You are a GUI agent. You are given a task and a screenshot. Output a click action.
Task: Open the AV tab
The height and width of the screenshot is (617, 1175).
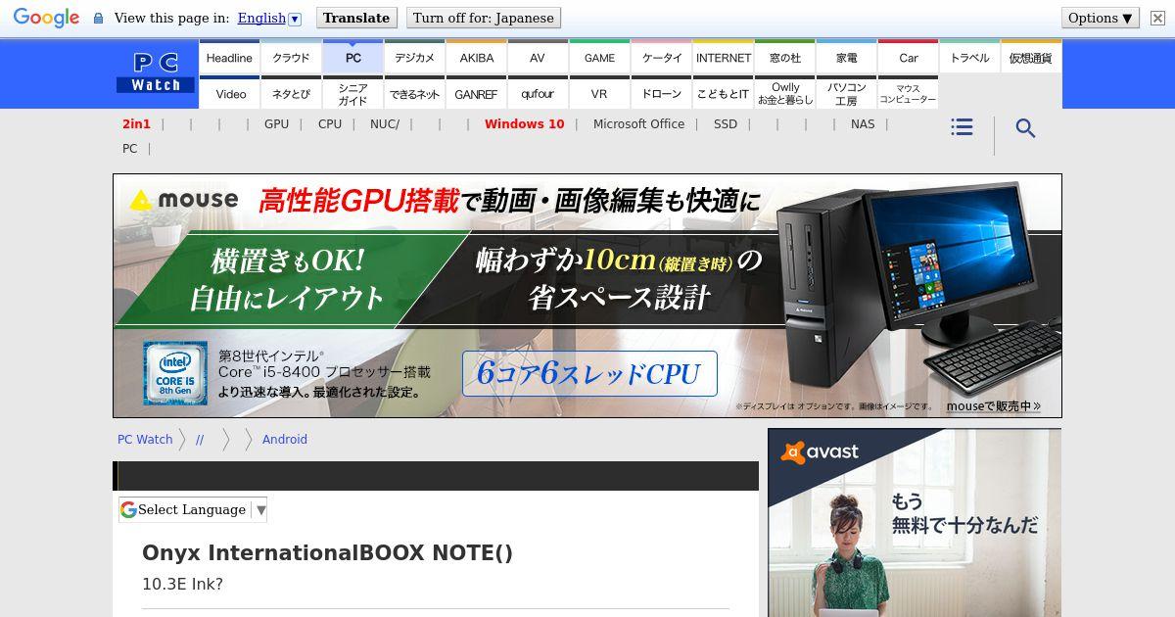pos(538,58)
